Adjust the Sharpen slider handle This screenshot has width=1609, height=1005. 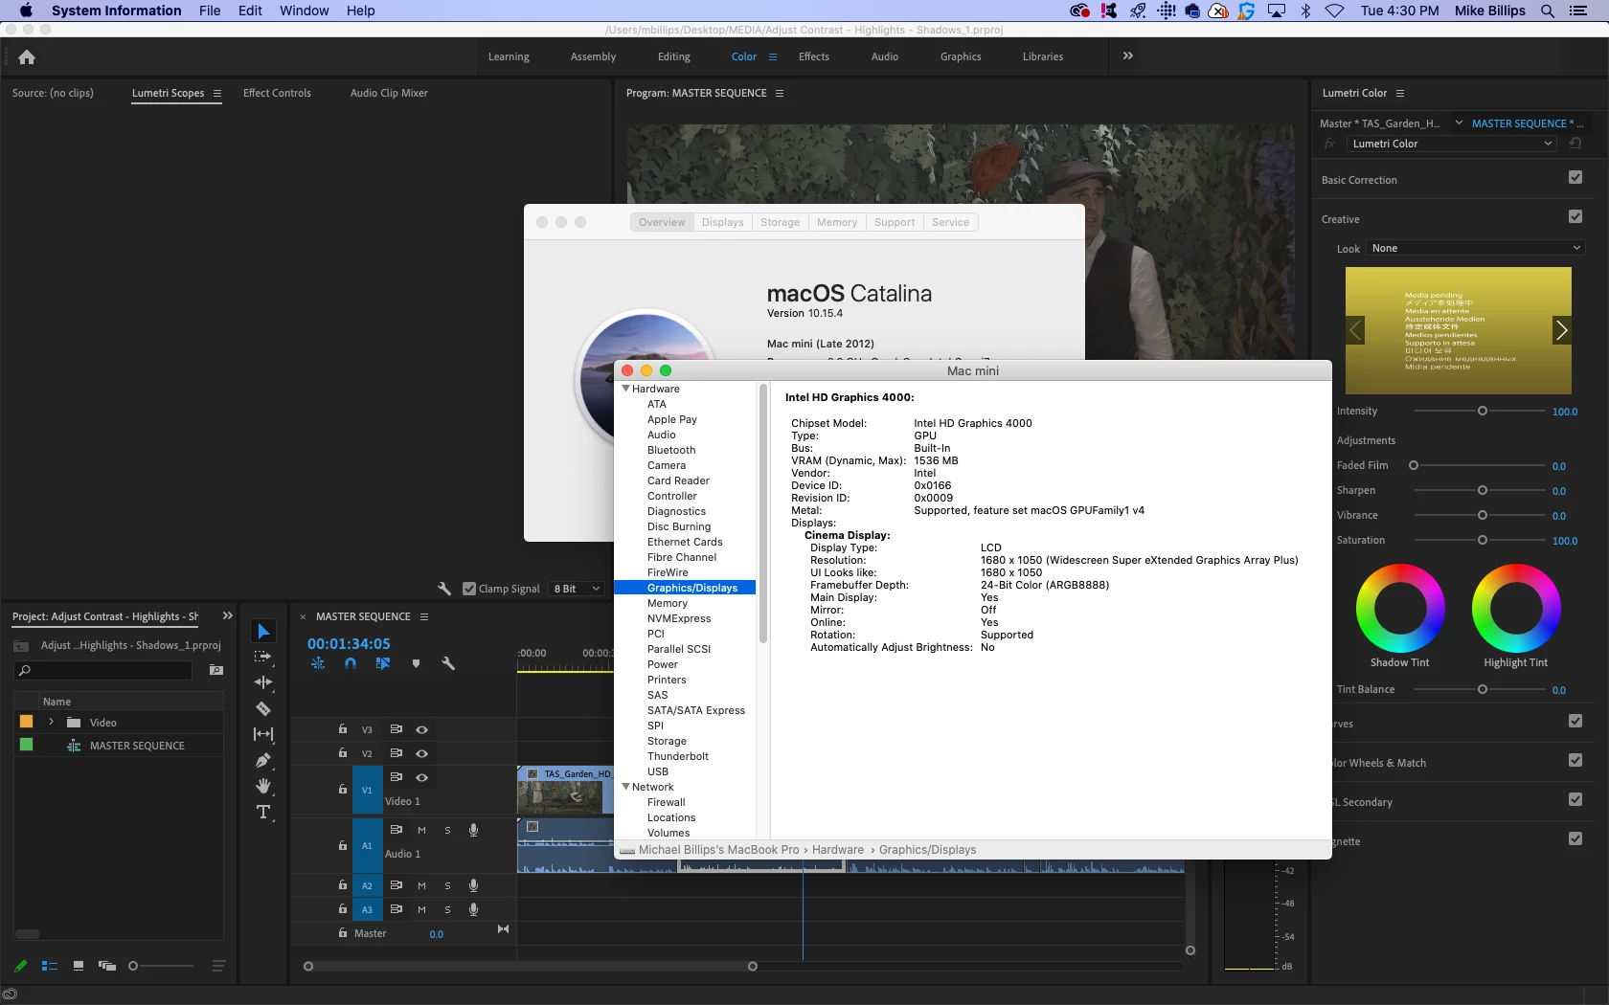(1483, 490)
